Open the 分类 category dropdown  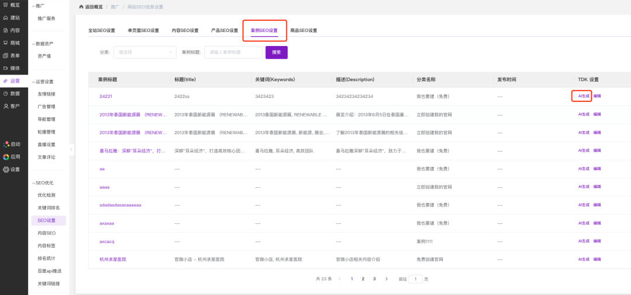144,52
